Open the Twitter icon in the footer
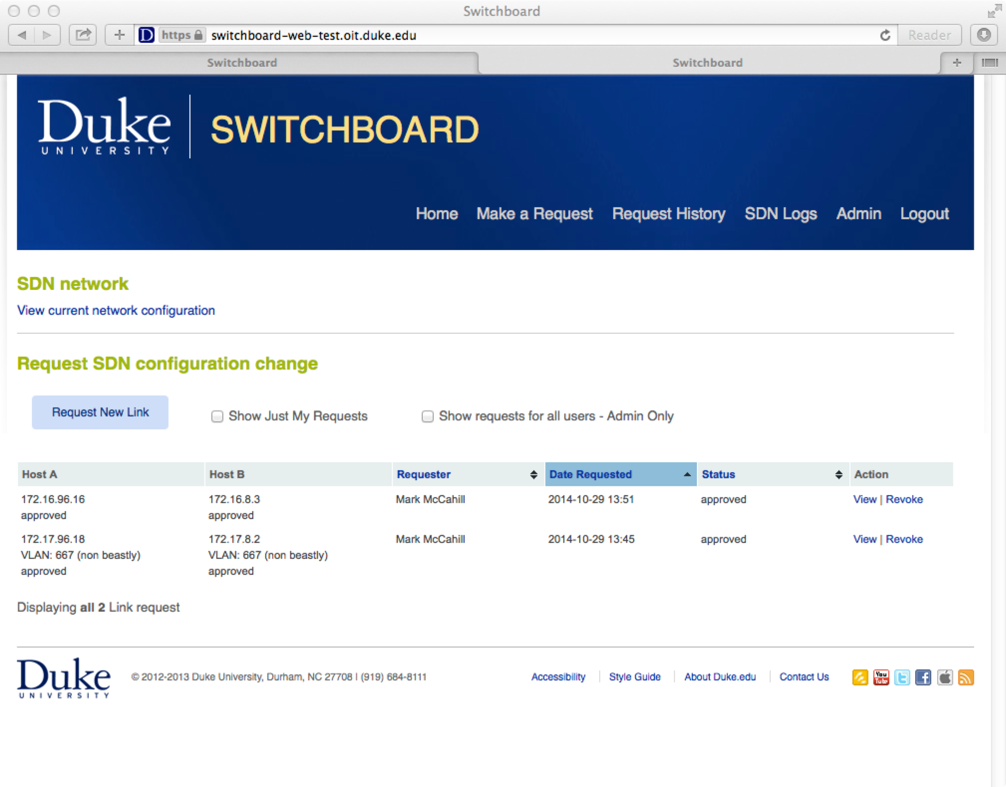This screenshot has height=787, width=1006. (902, 677)
